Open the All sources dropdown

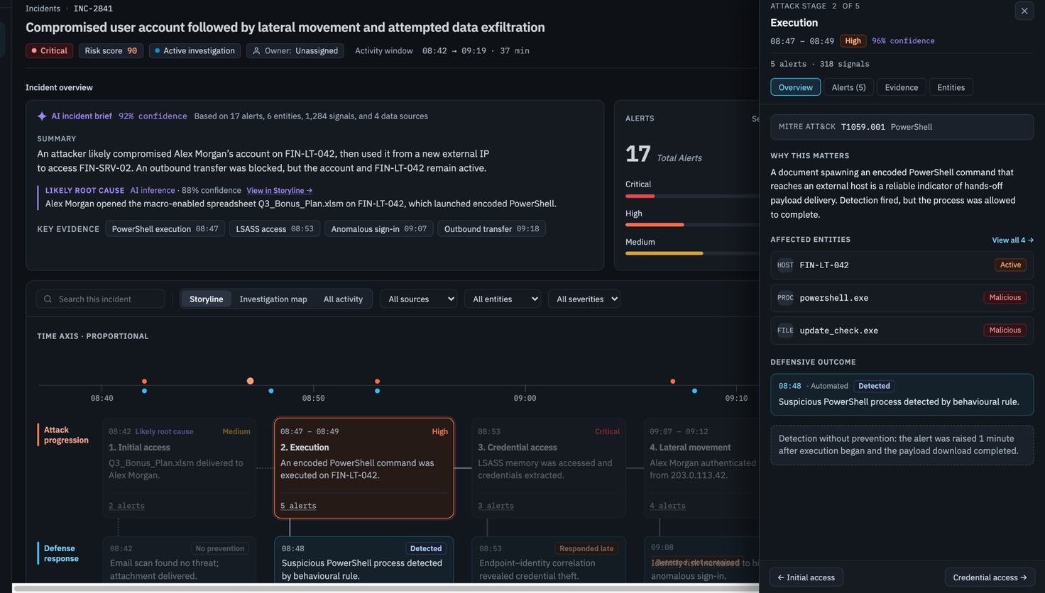(x=419, y=299)
